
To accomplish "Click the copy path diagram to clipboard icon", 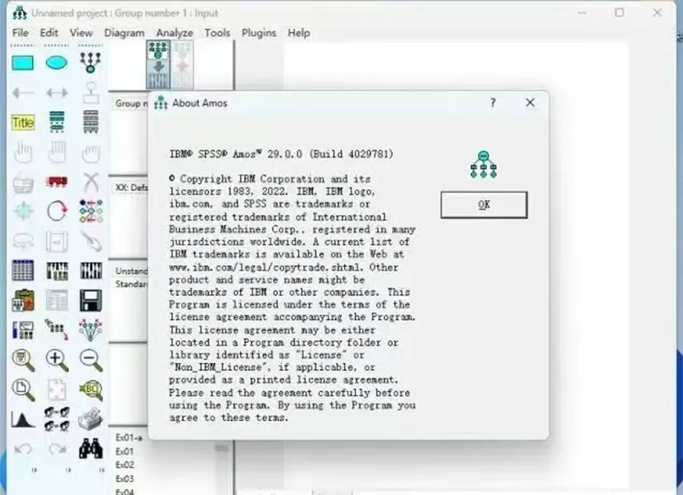I will pyautogui.click(x=23, y=300).
